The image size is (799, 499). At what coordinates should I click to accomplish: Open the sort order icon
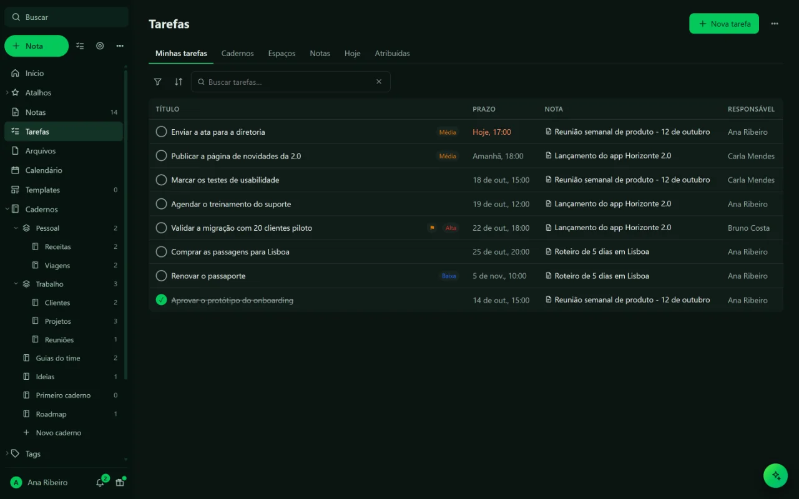(179, 82)
